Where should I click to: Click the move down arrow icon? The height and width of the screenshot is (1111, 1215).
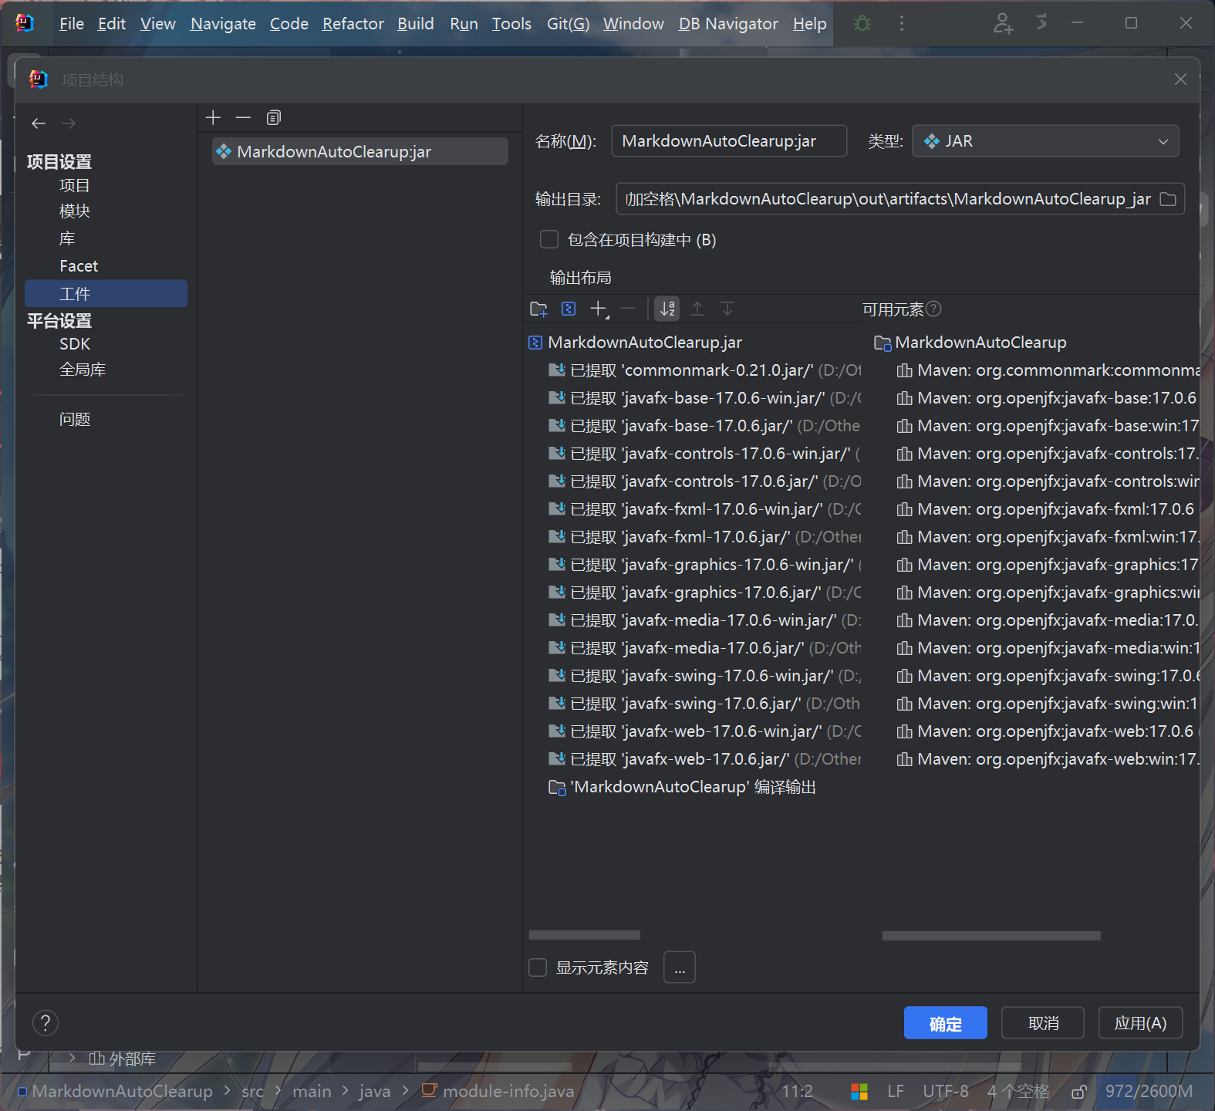727,309
